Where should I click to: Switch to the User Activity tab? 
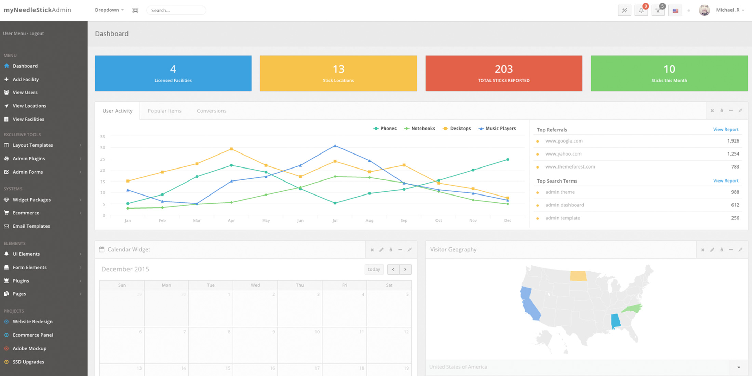click(x=117, y=111)
